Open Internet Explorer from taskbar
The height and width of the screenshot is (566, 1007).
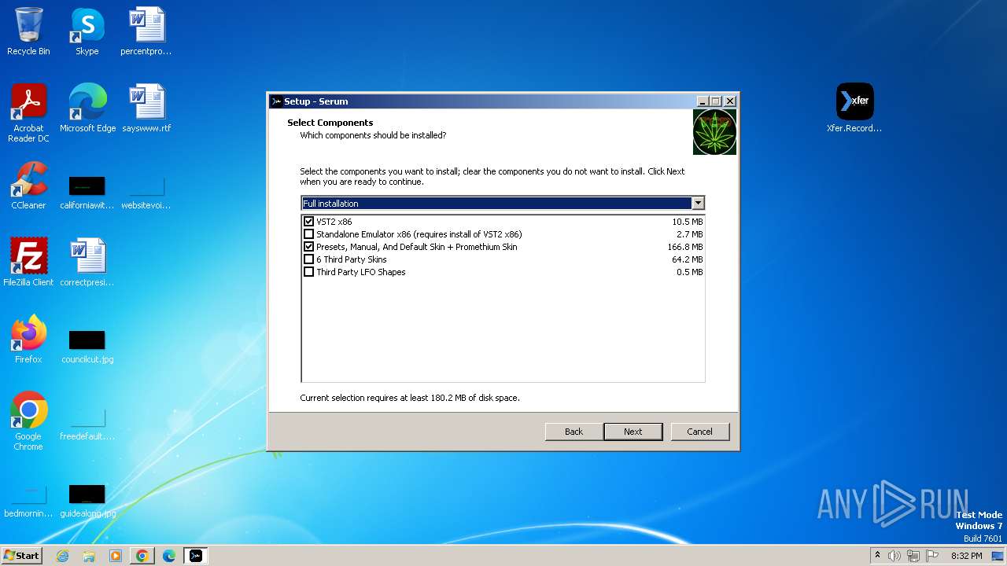pyautogui.click(x=63, y=556)
